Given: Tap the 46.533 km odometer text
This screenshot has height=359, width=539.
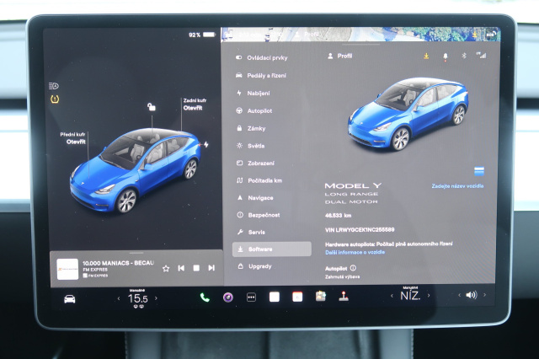Looking at the screenshot, I should tap(339, 216).
